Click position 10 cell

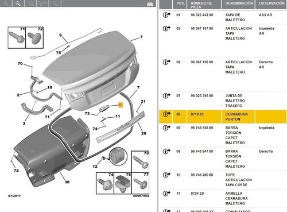coord(178,175)
